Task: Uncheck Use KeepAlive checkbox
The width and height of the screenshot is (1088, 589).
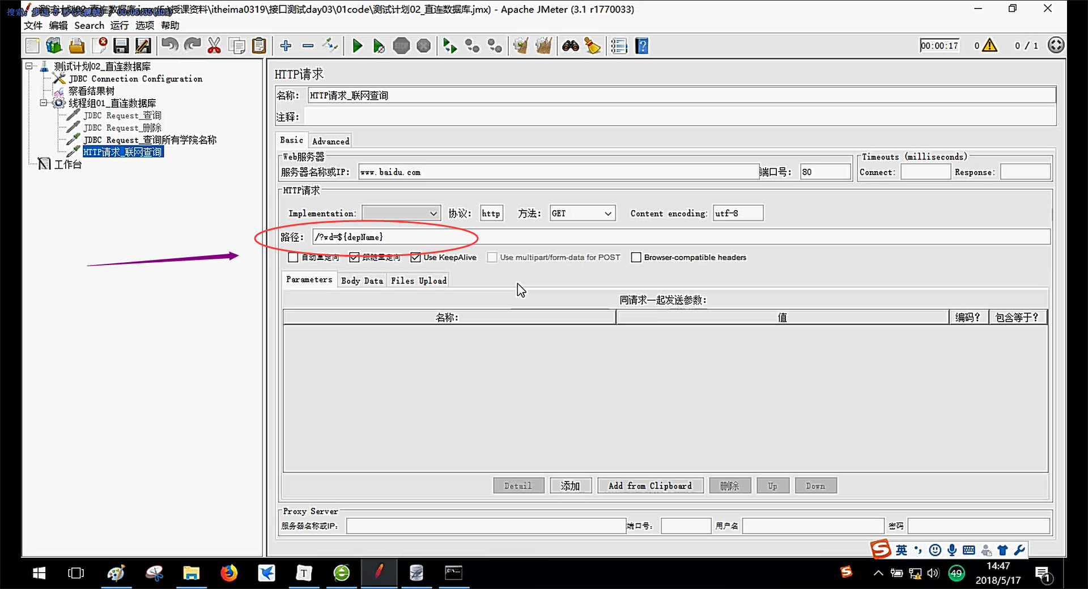Action: click(x=415, y=258)
